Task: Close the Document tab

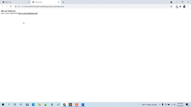Action: tap(58, 2)
